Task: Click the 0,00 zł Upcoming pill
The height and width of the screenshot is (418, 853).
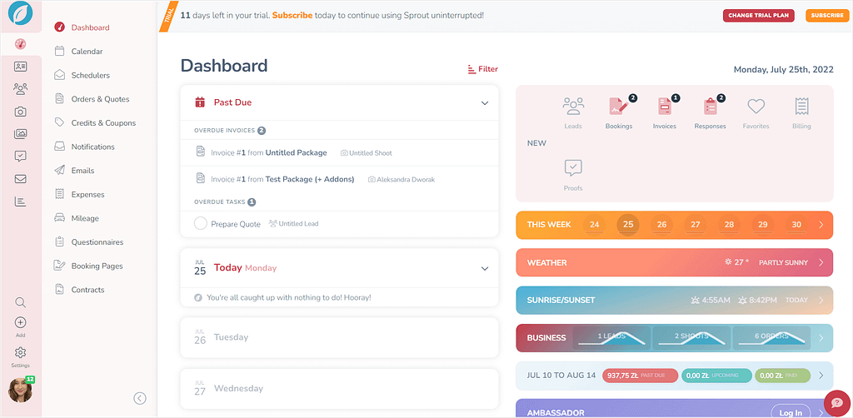Action: tap(716, 376)
